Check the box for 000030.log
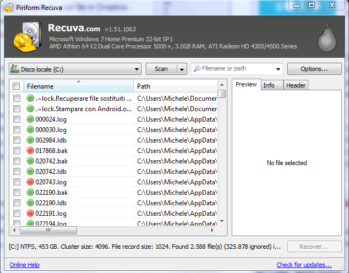 click(17, 129)
